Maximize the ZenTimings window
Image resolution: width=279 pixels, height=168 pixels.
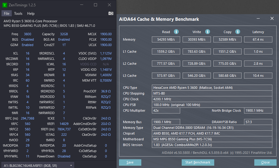point(96,5)
